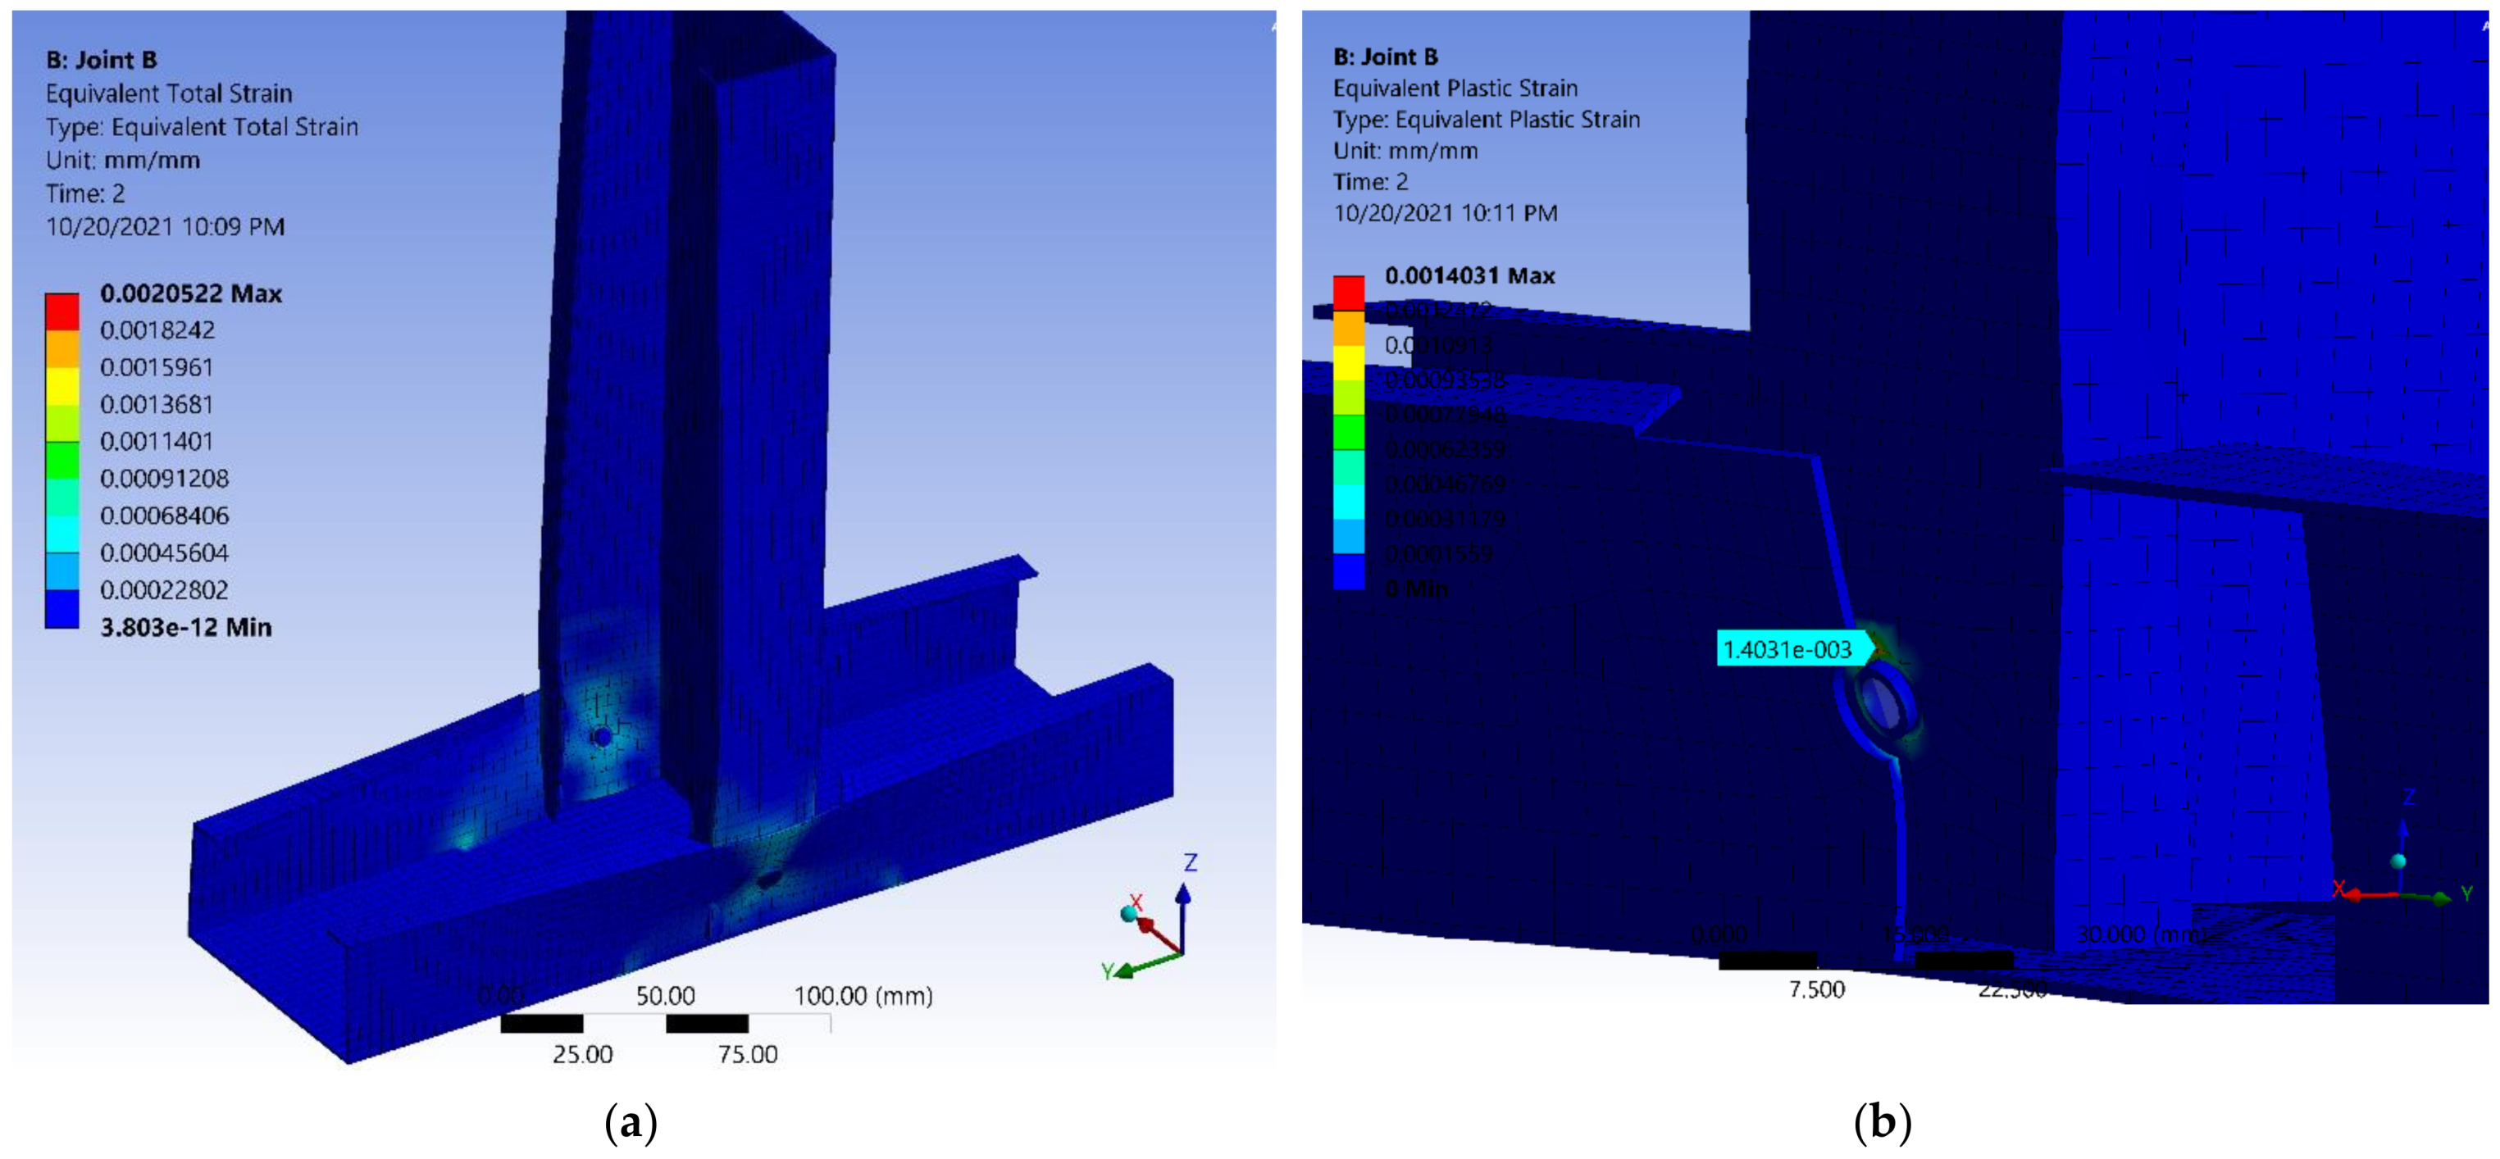The width and height of the screenshot is (2500, 1159).
Task: Click the Equivalent Plastic Strain title text
Action: (1454, 89)
